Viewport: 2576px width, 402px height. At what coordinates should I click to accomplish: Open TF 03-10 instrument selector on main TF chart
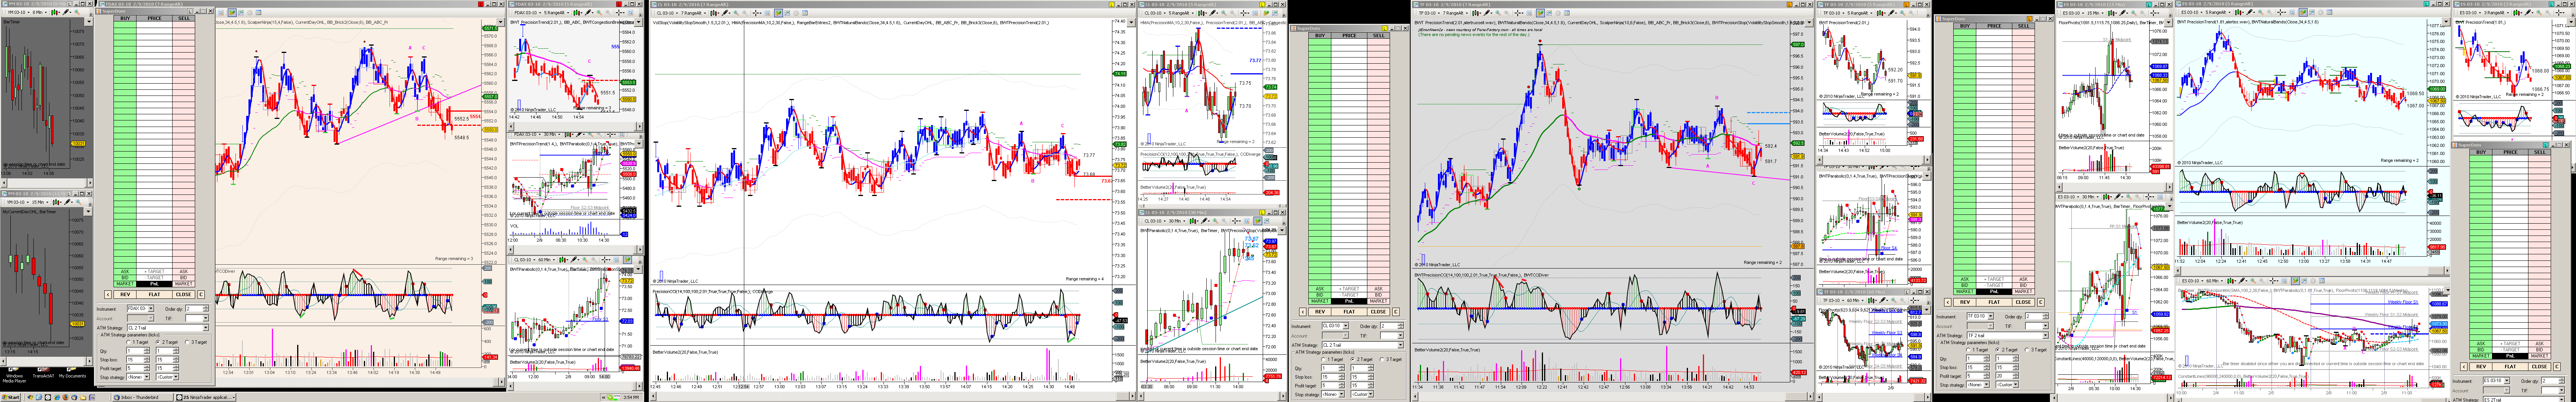pyautogui.click(x=1429, y=13)
